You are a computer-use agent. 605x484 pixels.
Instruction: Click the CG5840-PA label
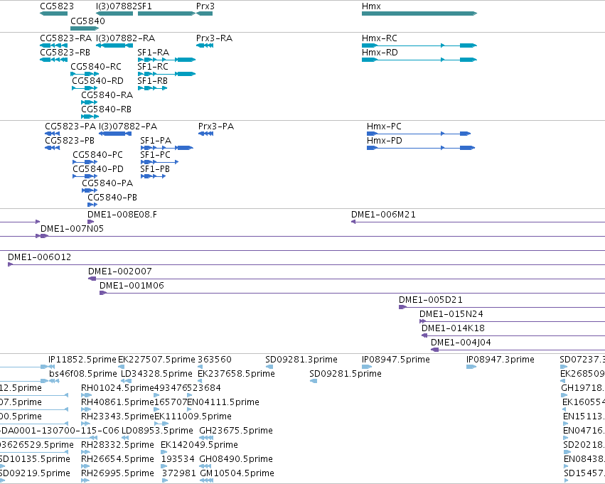[107, 183]
